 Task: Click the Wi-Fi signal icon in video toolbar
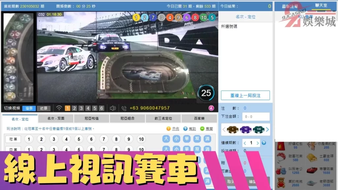point(59,108)
